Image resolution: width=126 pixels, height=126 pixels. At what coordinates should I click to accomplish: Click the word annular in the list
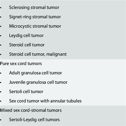tap(57, 101)
